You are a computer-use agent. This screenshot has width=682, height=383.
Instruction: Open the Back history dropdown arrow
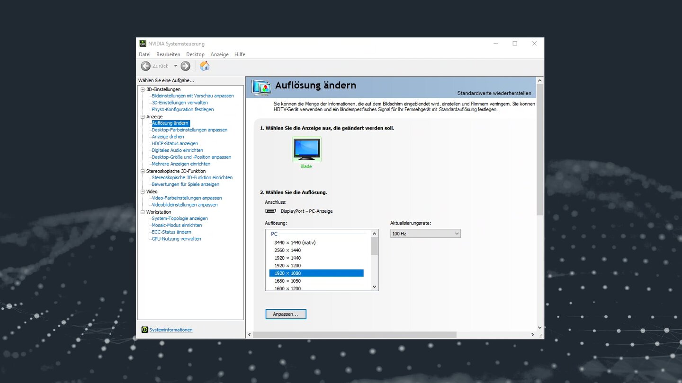tap(176, 66)
